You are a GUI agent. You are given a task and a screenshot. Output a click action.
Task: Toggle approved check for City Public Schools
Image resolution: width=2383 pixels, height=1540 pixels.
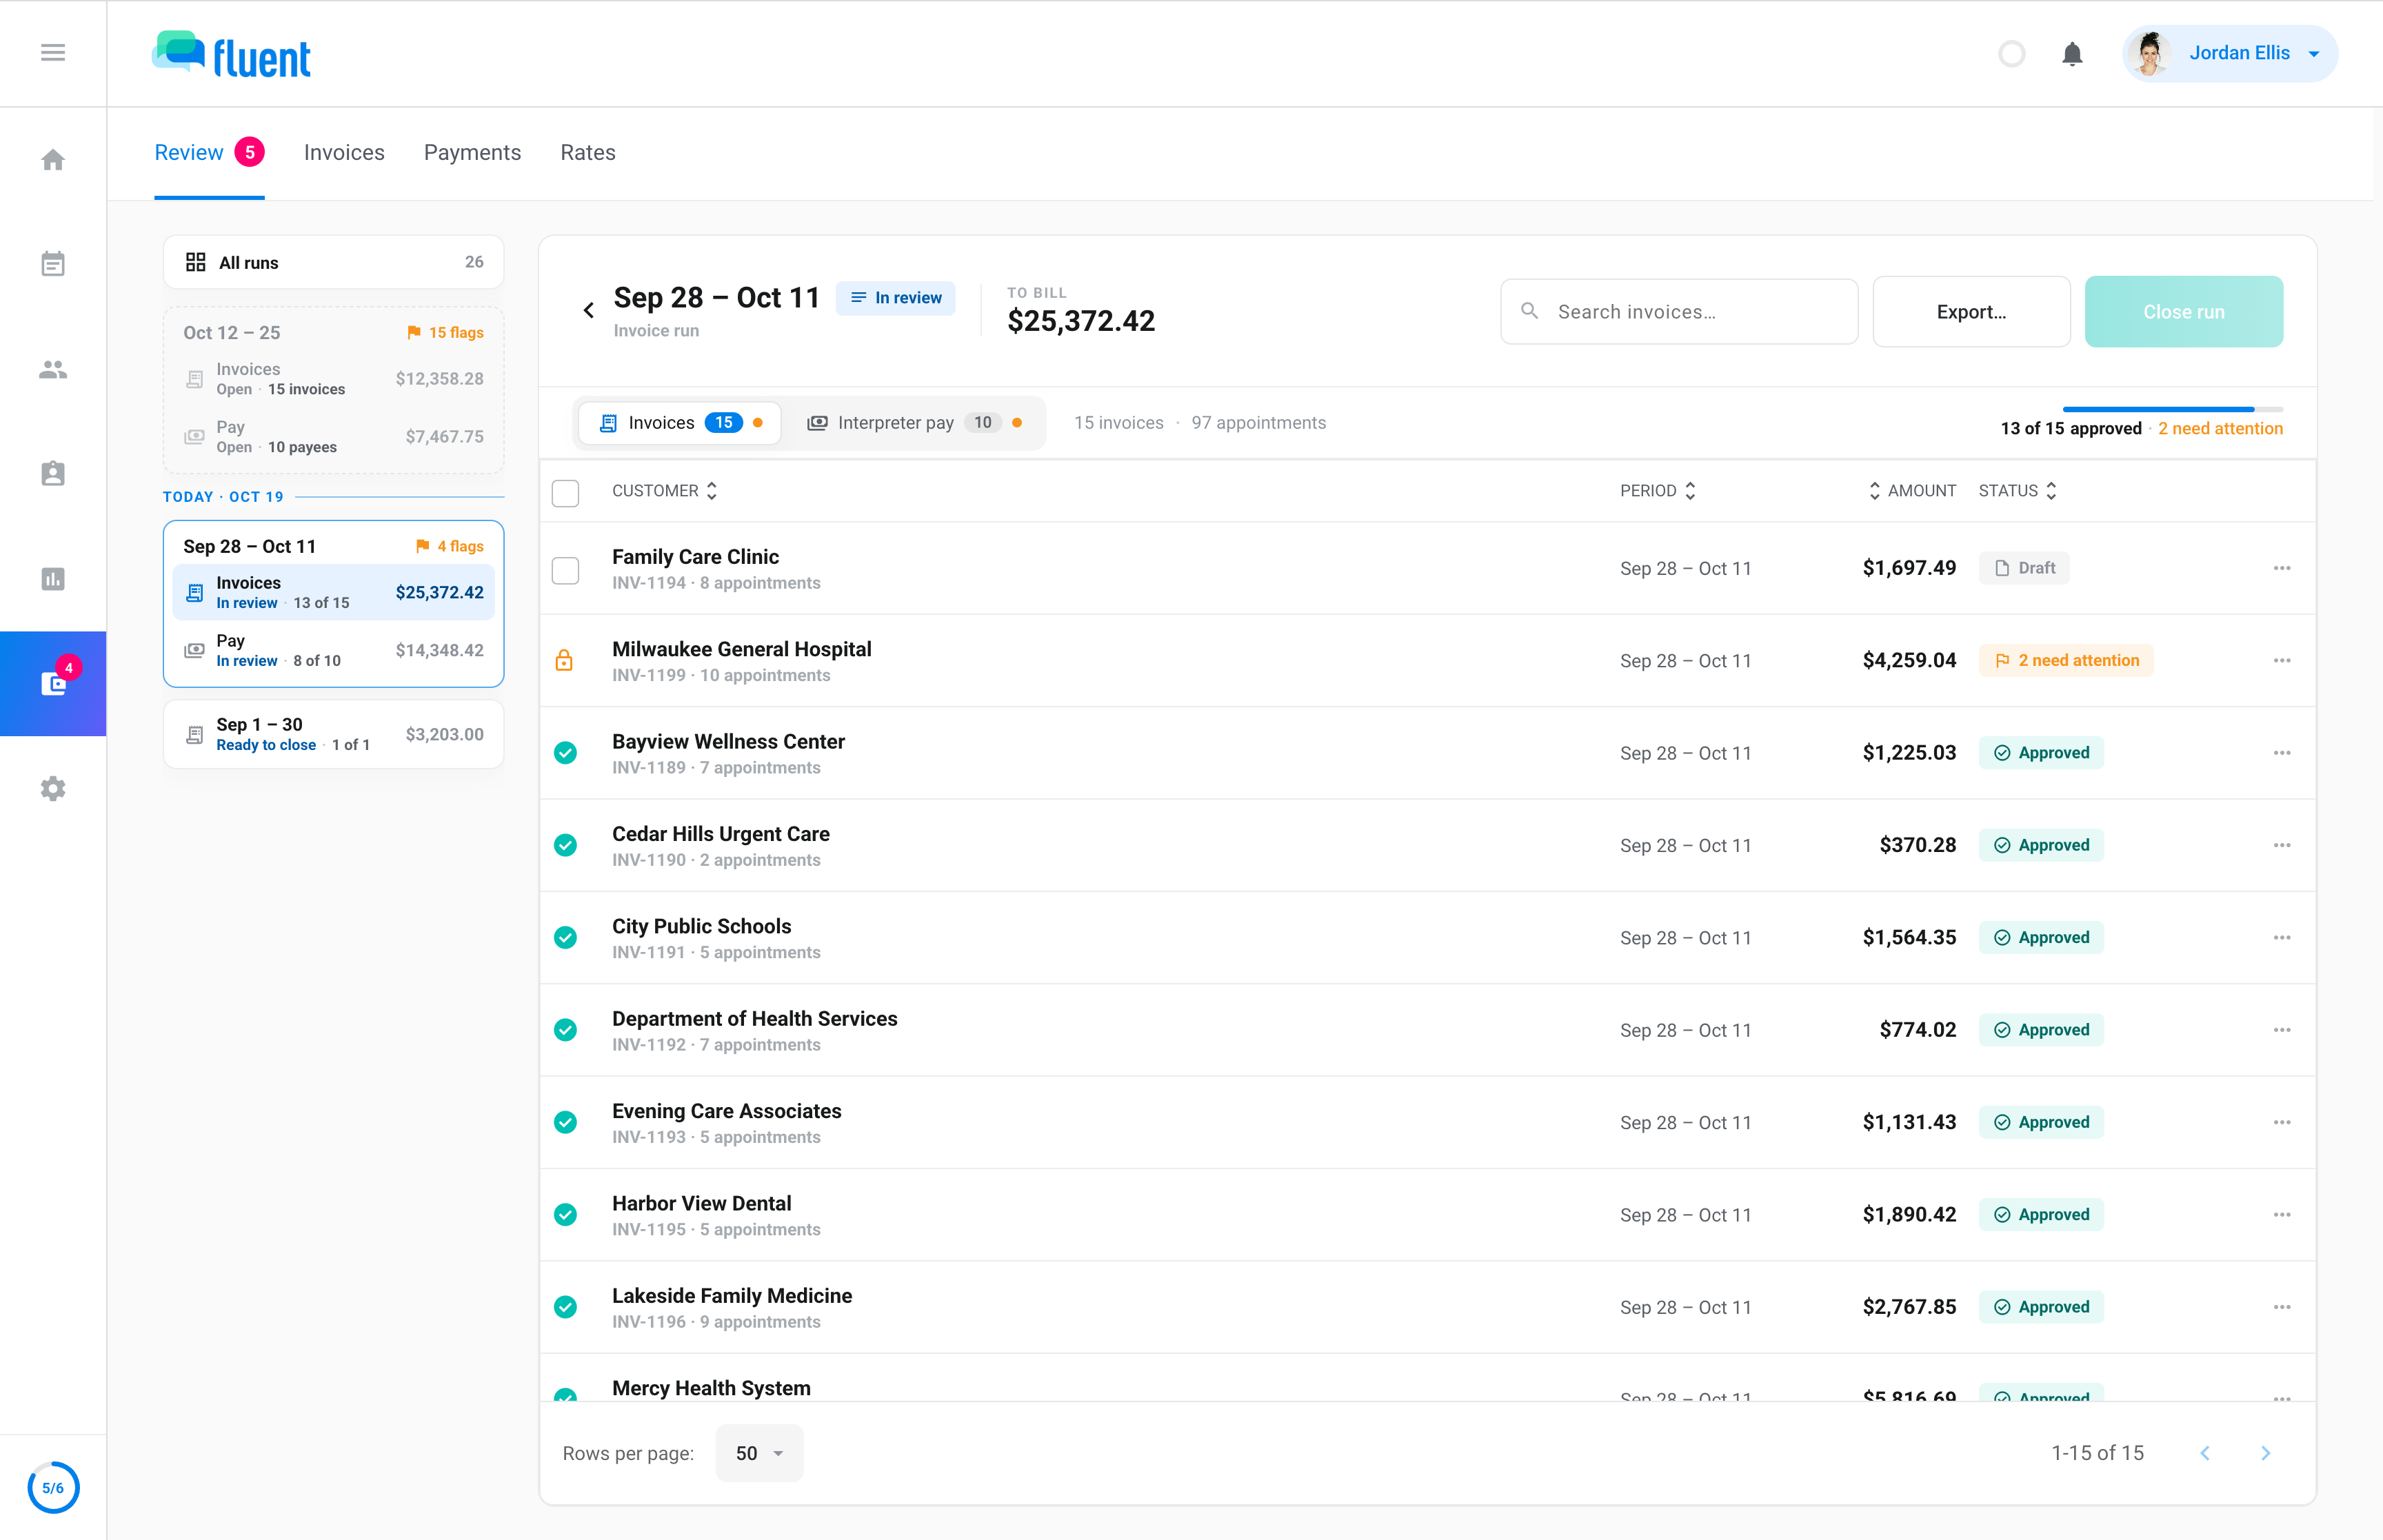(565, 938)
